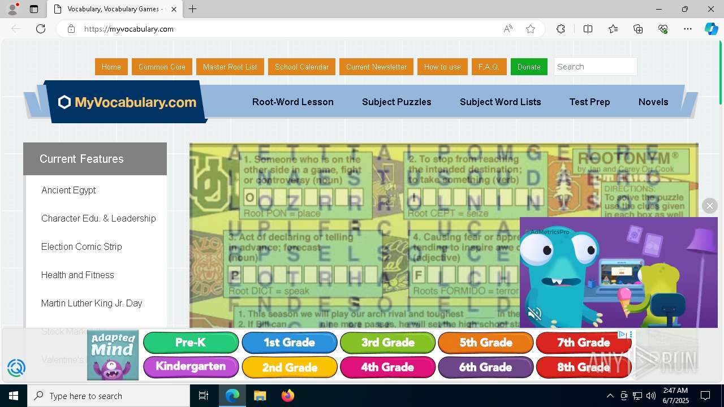Launch the Copilot sidebar icon
Screen dimensions: 724x407
[x=711, y=29]
